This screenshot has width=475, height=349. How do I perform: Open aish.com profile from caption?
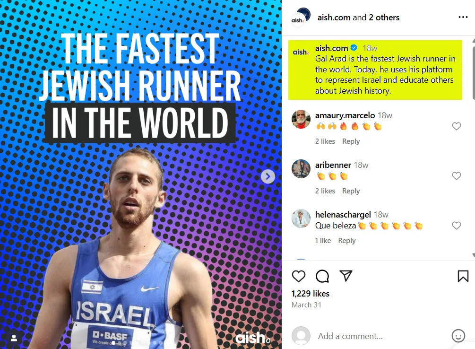[x=331, y=48]
